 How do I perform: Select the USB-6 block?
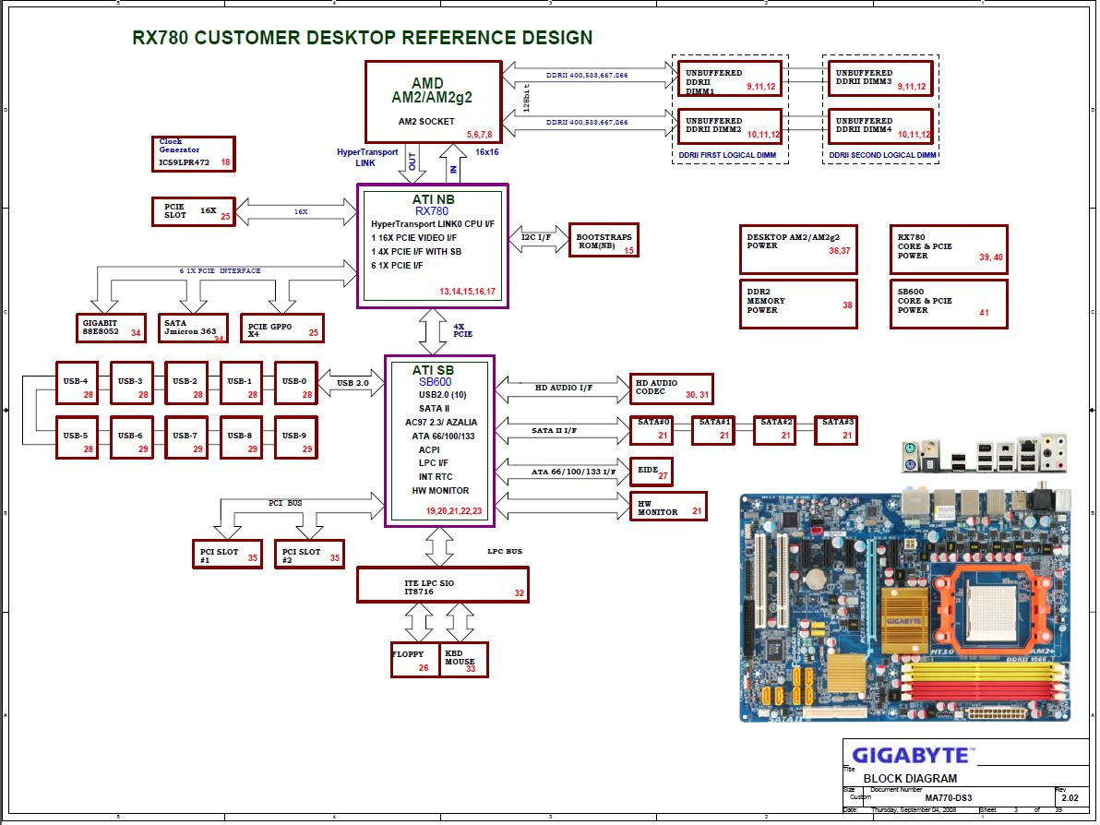click(131, 437)
